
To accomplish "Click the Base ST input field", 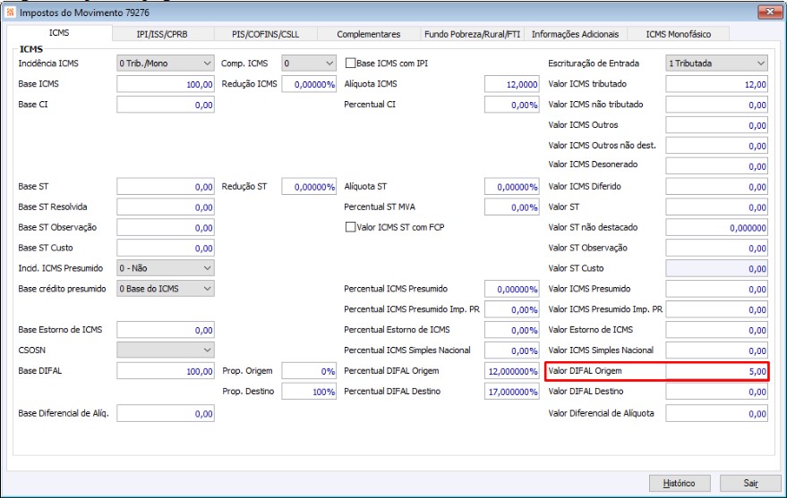I will (166, 186).
